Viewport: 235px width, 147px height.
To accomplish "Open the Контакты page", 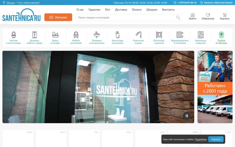I will coord(168,9).
